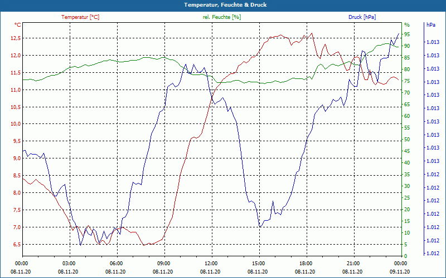Click the "08.11.20" date under 12:00

pyautogui.click(x=210, y=272)
